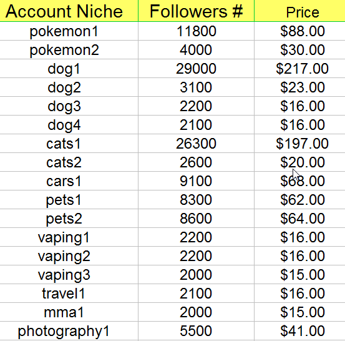345x341 pixels.
Task: Select the 5500 followers cell
Action: 196,330
